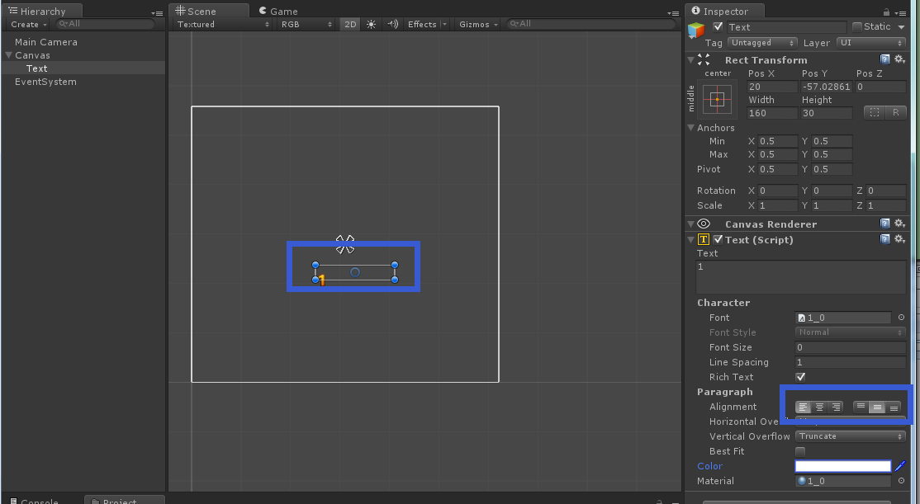This screenshot has width=920, height=504.
Task: Select the bottom vertical alignment icon
Action: (894, 407)
